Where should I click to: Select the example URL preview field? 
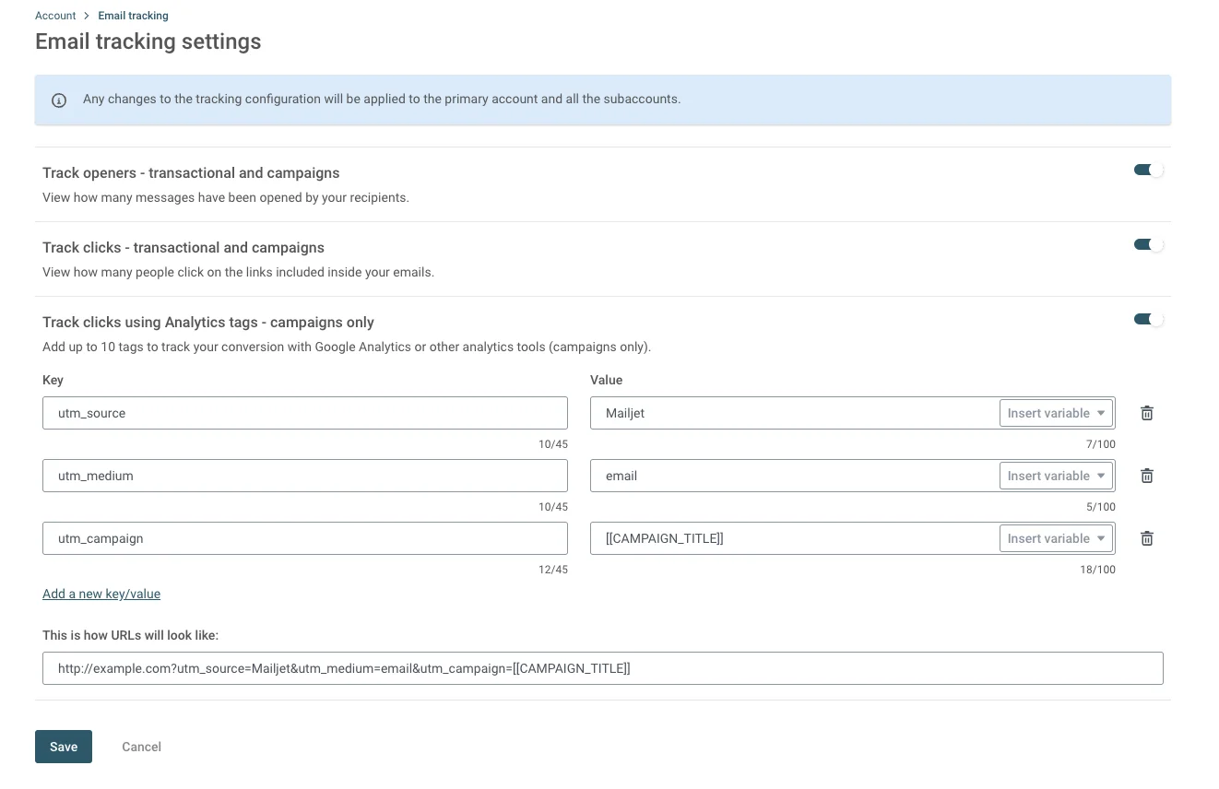coord(603,668)
